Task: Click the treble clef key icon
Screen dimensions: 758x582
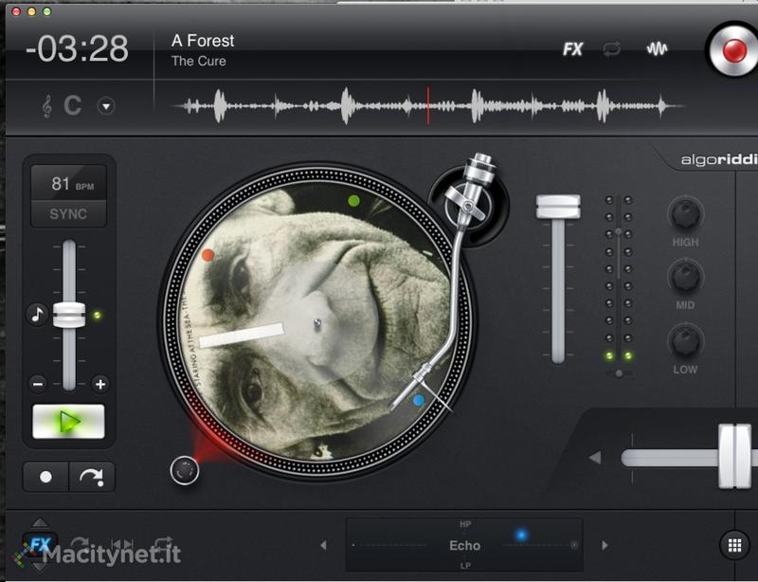Action: coord(46,106)
